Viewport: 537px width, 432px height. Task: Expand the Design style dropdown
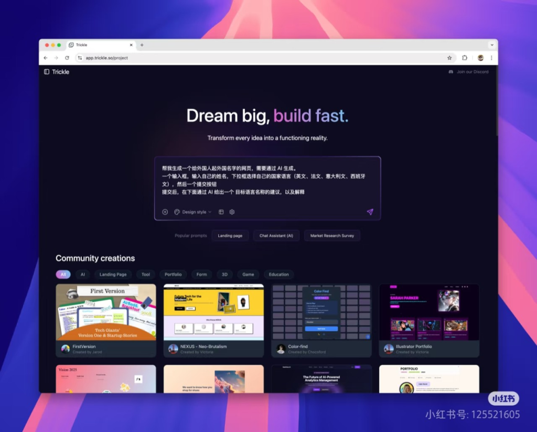(192, 212)
